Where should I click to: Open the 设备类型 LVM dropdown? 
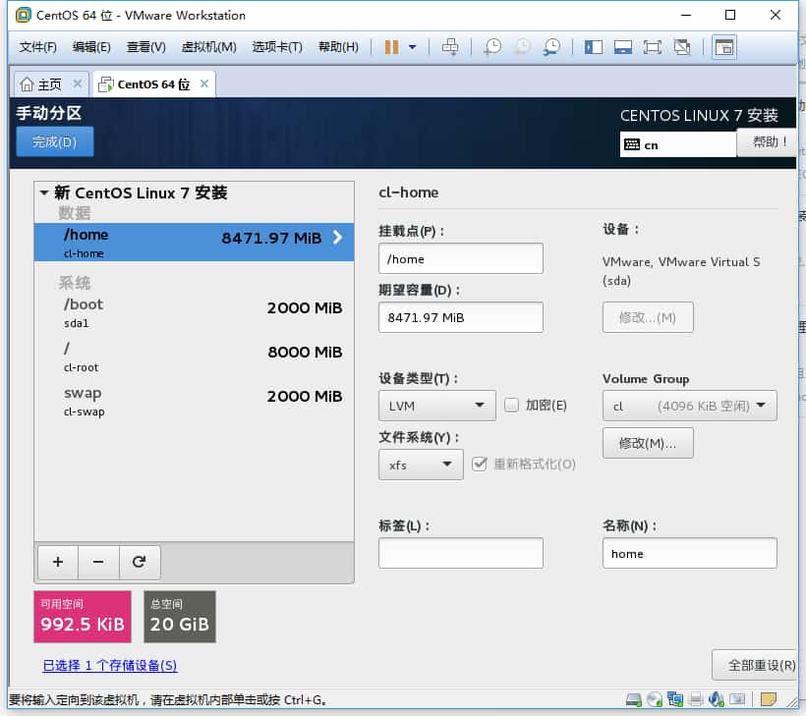pos(436,405)
